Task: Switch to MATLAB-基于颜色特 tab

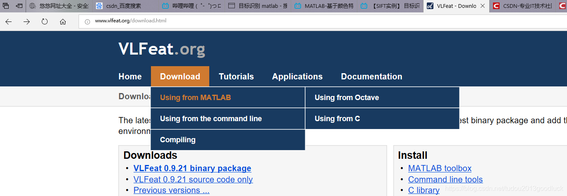Action: point(323,6)
